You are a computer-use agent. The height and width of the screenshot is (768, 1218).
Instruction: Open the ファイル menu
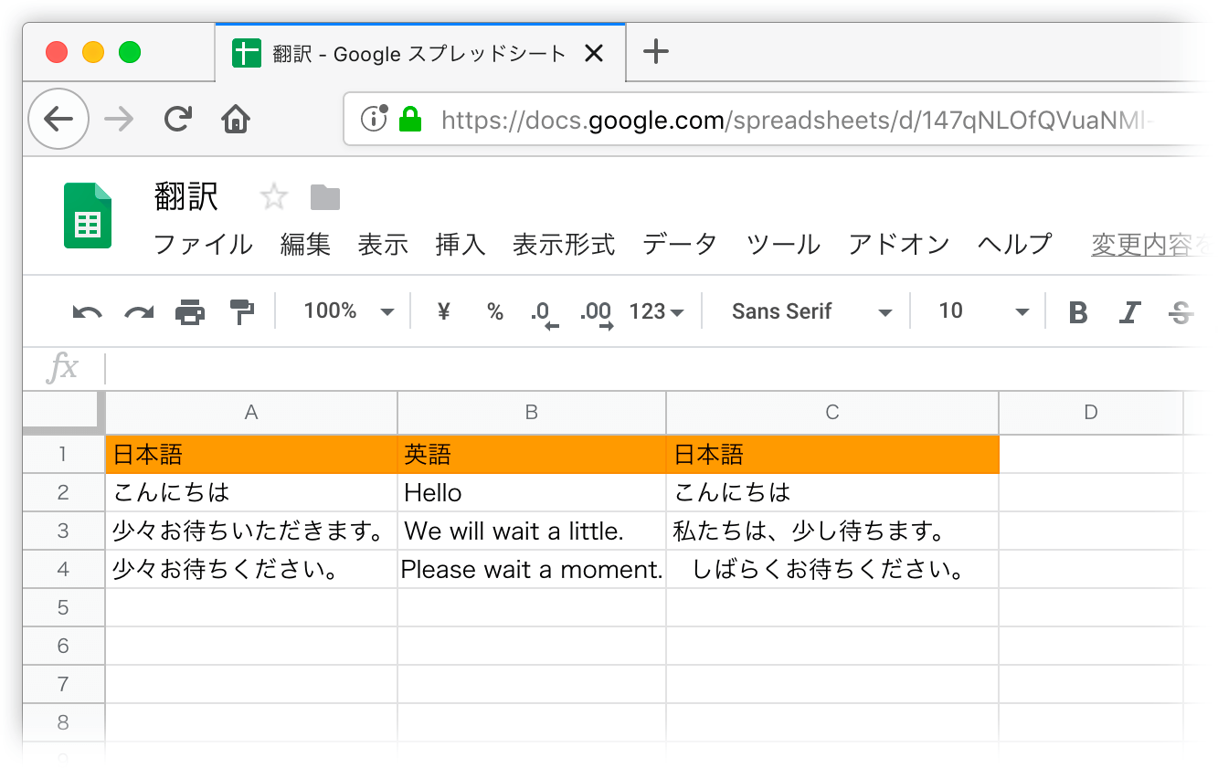(x=203, y=245)
